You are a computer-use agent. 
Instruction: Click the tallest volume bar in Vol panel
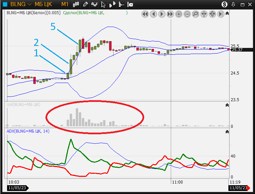click(77, 117)
